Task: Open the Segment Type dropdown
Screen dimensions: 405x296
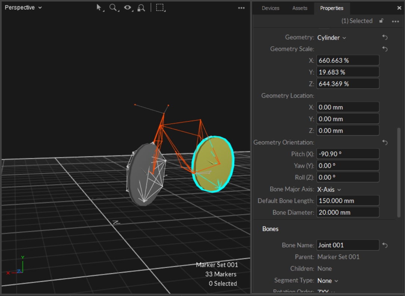Action: [327, 281]
